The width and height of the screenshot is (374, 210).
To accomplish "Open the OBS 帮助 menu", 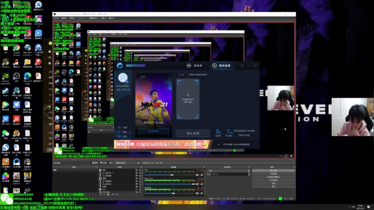I will (111, 18).
